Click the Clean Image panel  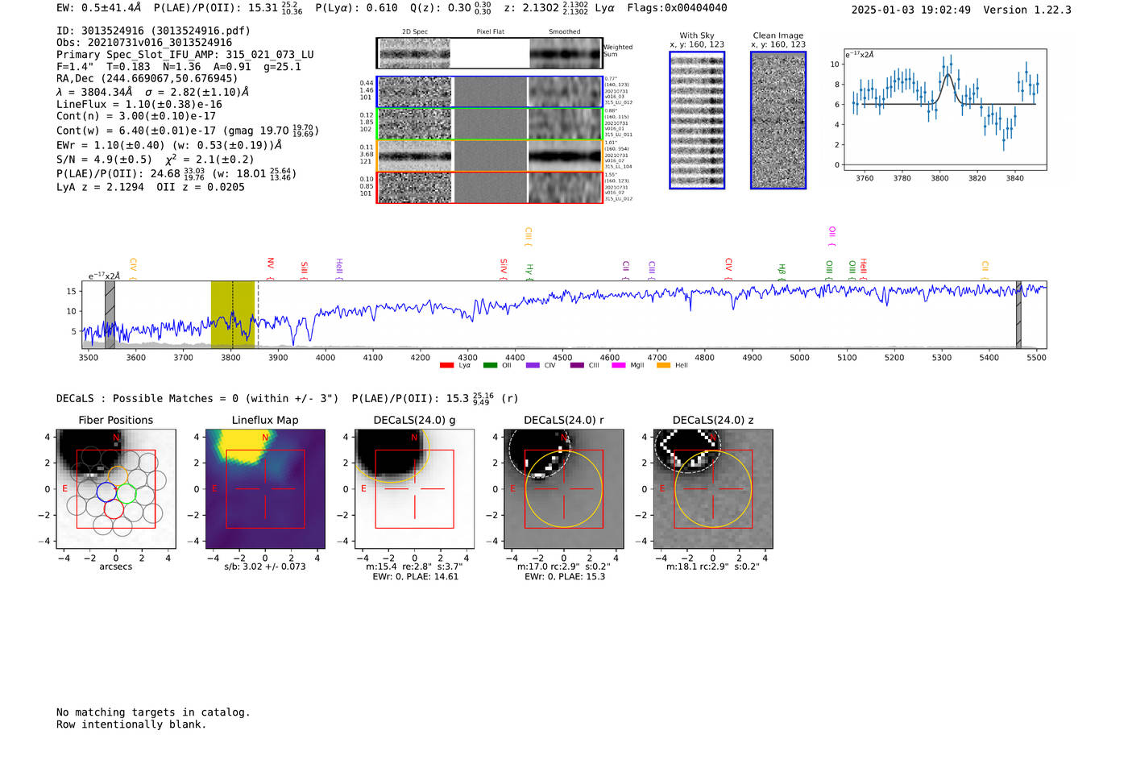778,120
